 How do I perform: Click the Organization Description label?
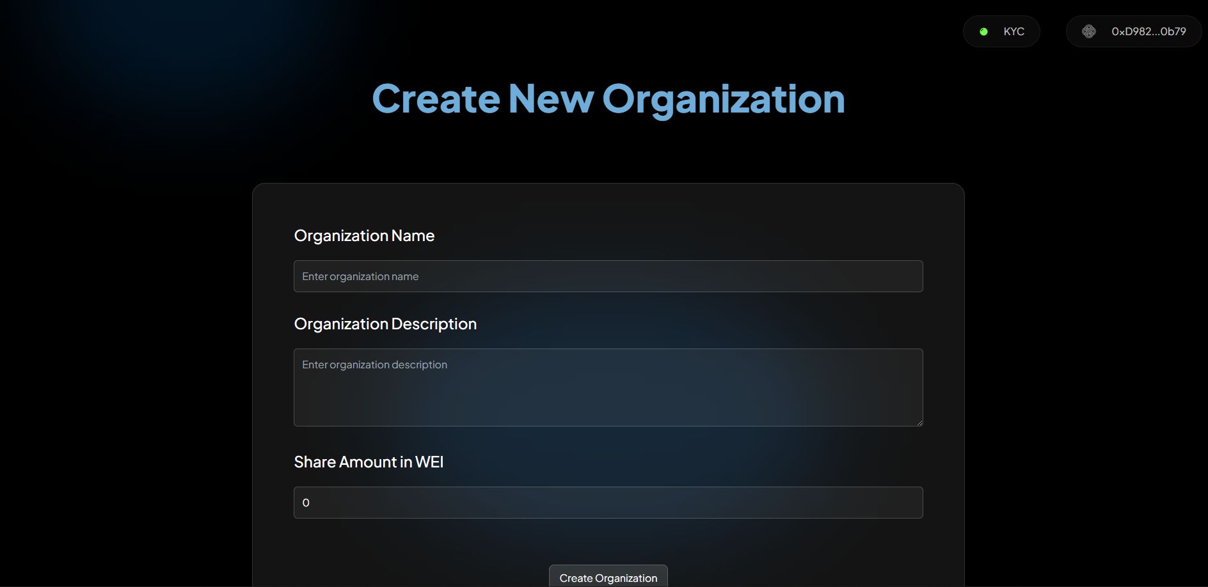385,324
